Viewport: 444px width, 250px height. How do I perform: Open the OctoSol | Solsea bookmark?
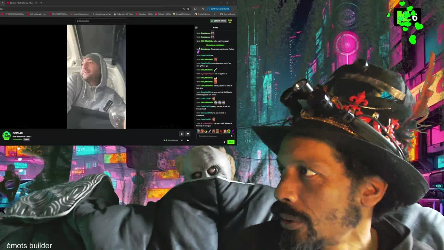point(202,14)
